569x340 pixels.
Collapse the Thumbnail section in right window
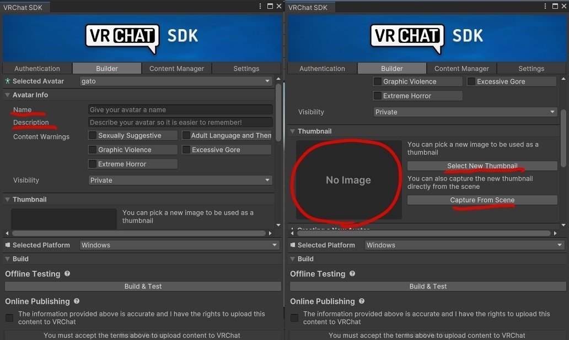(x=292, y=131)
